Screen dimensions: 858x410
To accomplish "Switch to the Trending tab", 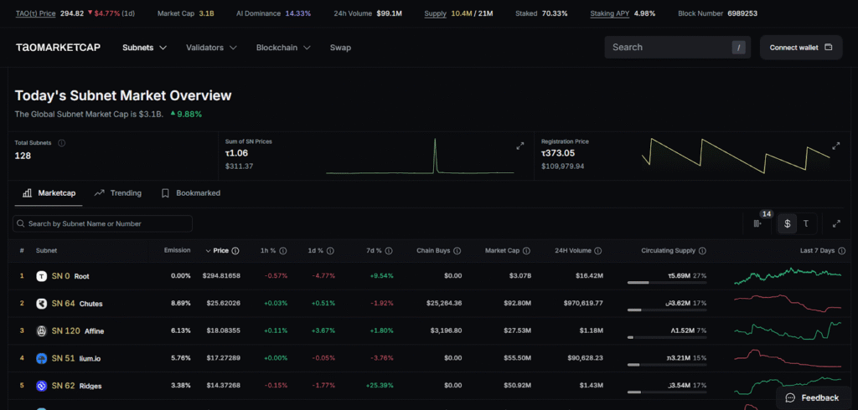I will pos(118,193).
